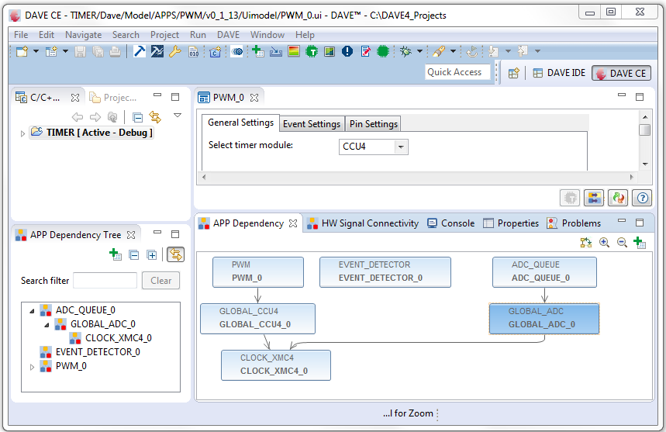Open the wrench properties icon in toolbar
Viewport: 666px width, 432px height.
click(175, 52)
